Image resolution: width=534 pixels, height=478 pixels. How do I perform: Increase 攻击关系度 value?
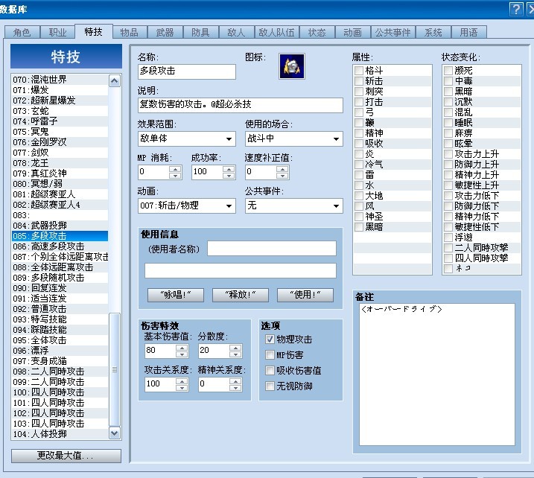coord(182,381)
